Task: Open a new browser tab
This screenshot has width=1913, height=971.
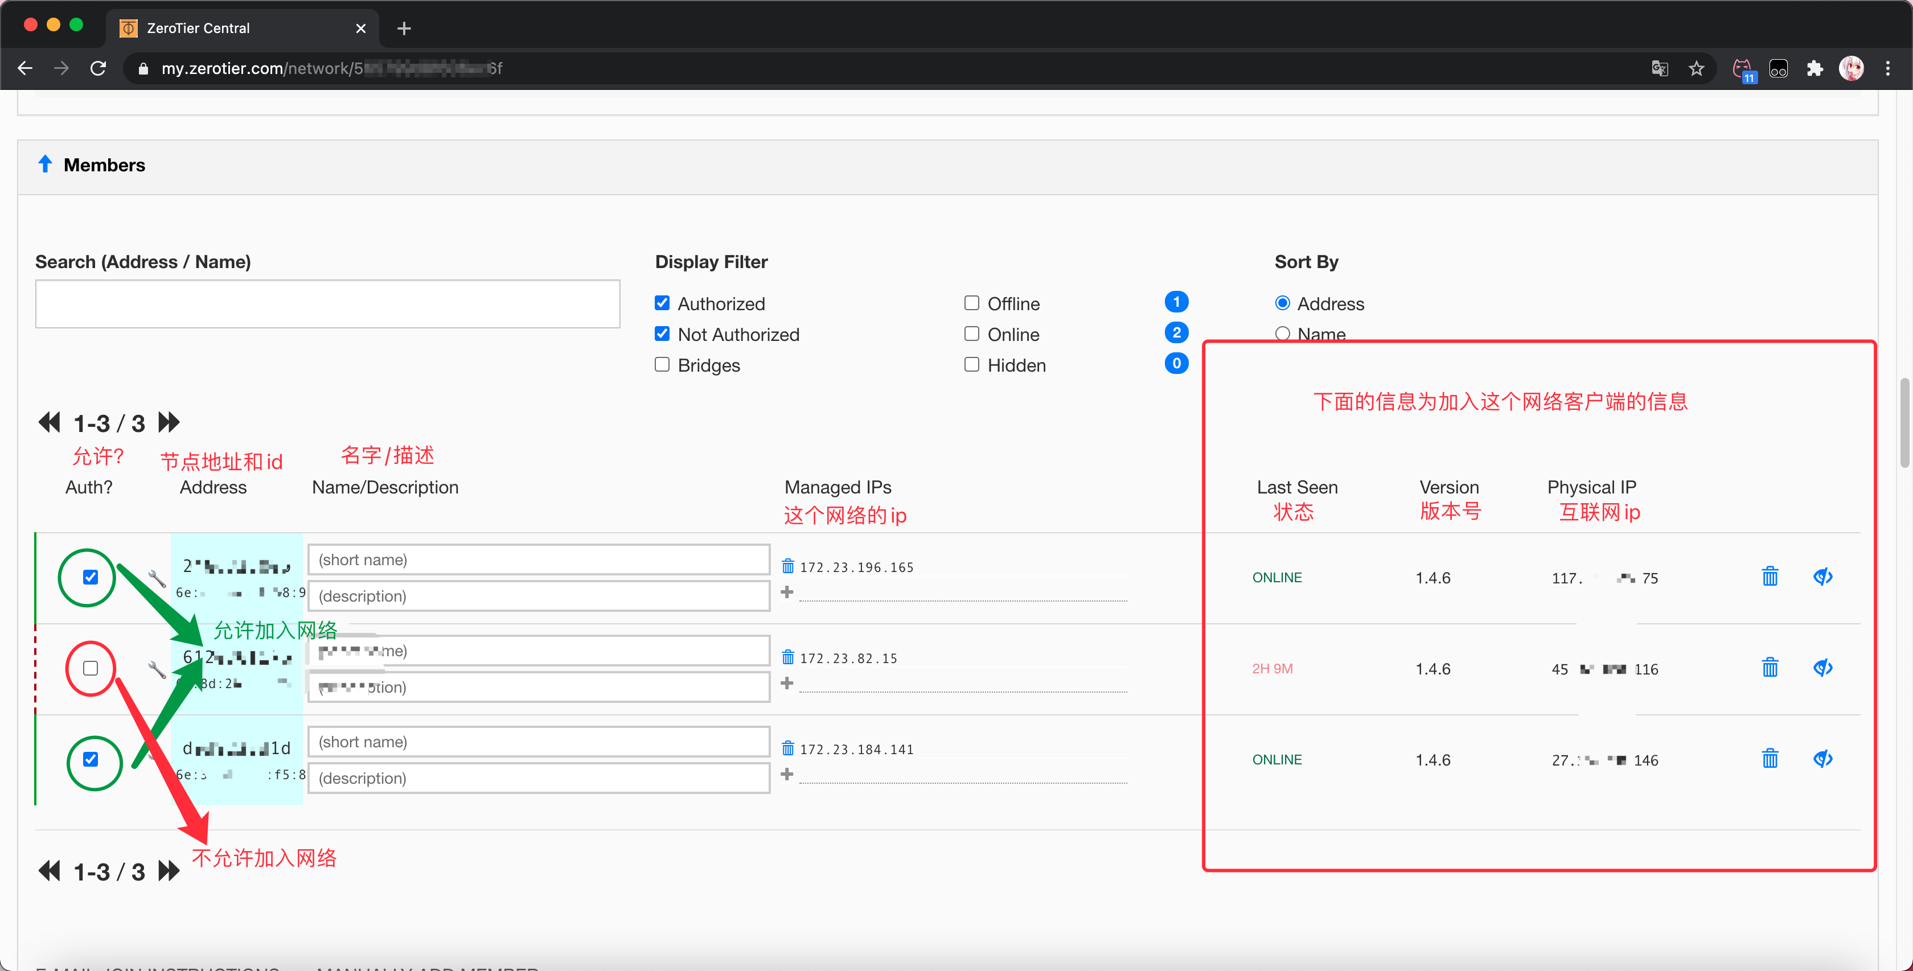Action: click(x=404, y=28)
